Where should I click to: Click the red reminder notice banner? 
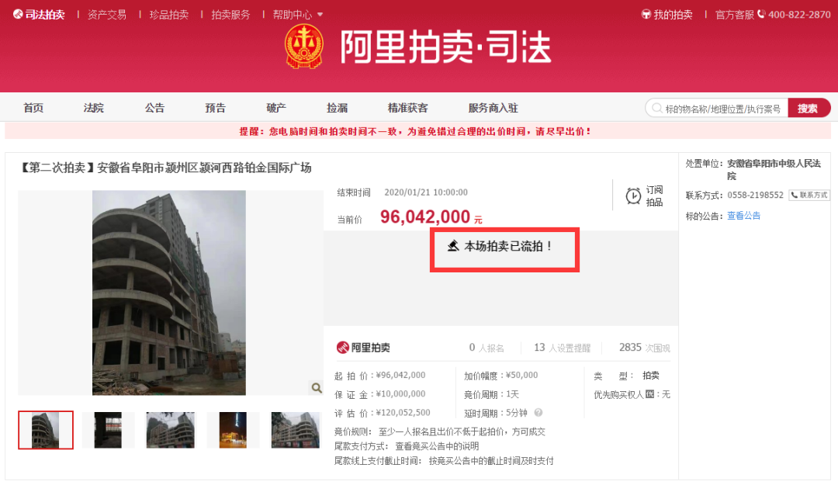(417, 131)
